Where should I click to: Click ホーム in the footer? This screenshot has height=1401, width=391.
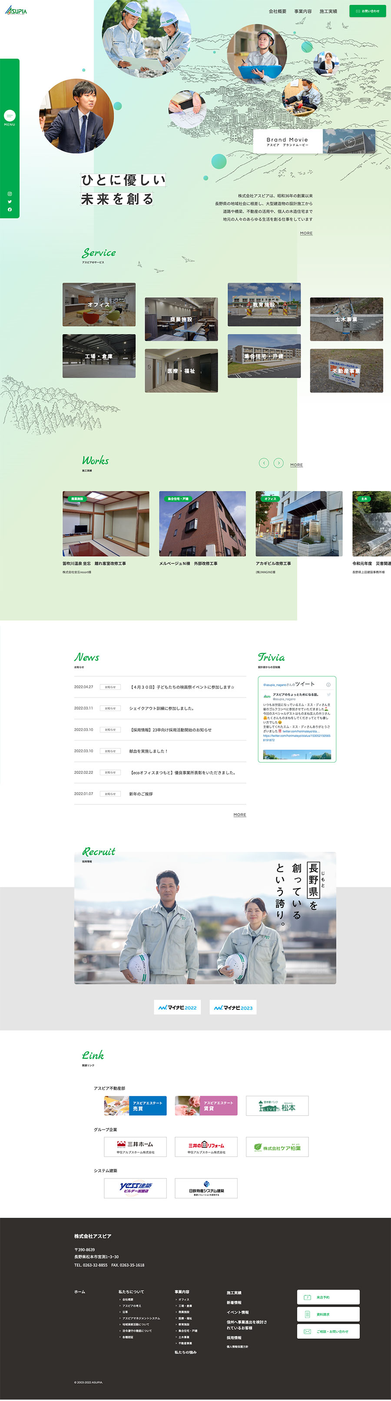(80, 1291)
